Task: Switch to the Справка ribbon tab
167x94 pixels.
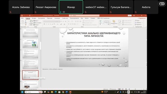Action: tap(93, 18)
